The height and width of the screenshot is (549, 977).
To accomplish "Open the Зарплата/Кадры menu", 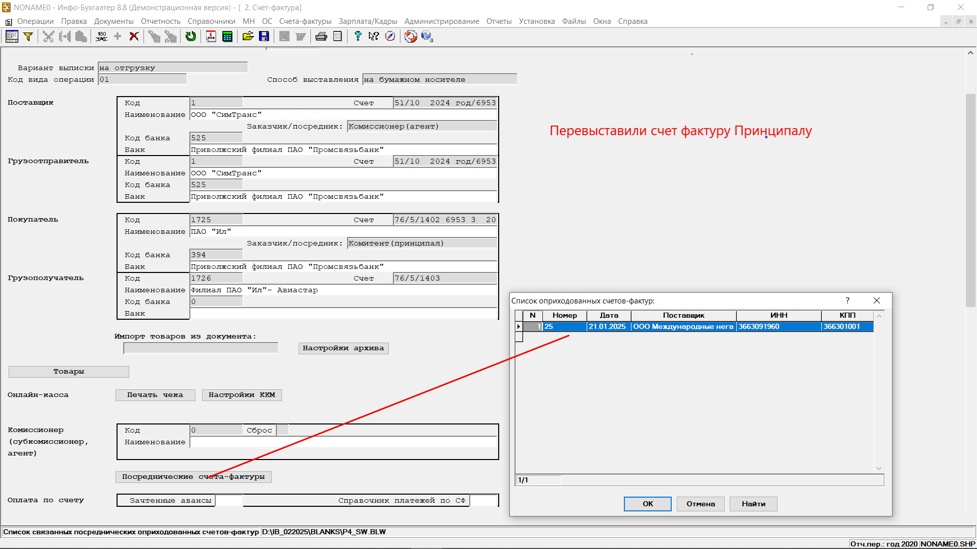I will pyautogui.click(x=368, y=21).
